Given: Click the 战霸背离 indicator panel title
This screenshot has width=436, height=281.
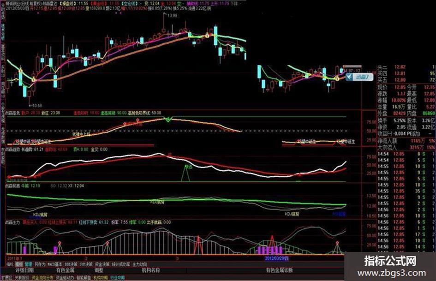Looking at the screenshot, I should (x=12, y=185).
